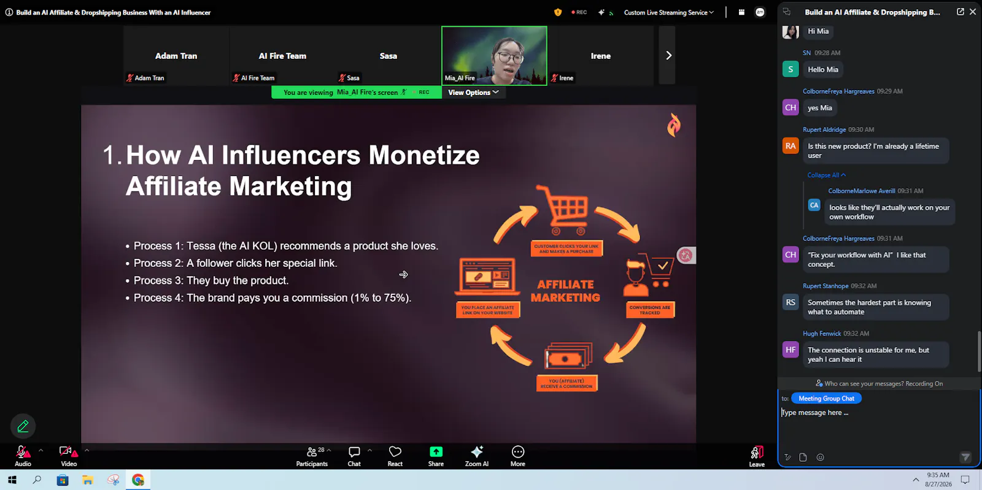Open Windows taskbar search
This screenshot has width=982, height=490.
[37, 480]
